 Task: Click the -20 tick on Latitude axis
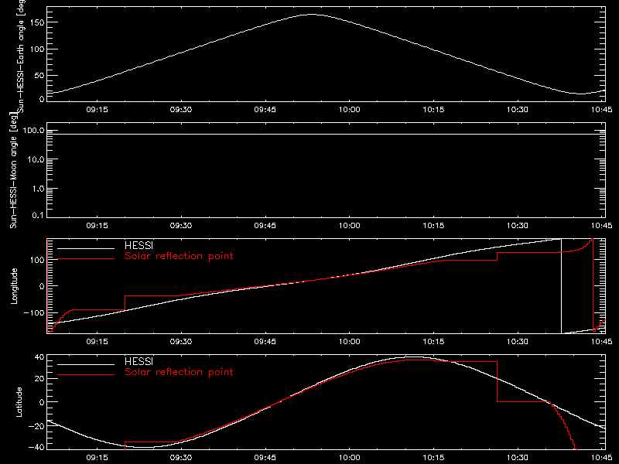36,426
